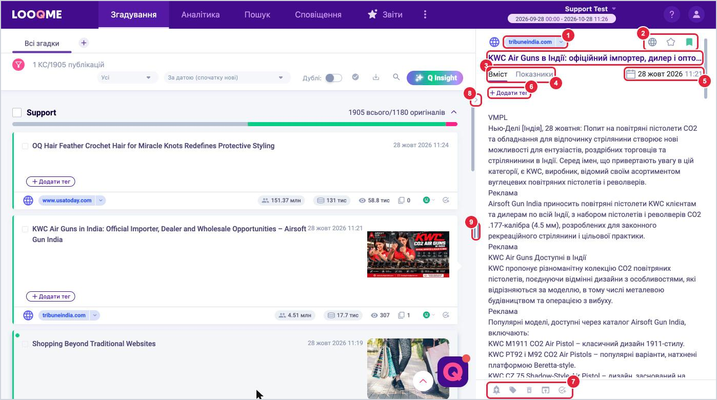
Task: Open the Показники tab in article panel
Action: [x=534, y=74]
